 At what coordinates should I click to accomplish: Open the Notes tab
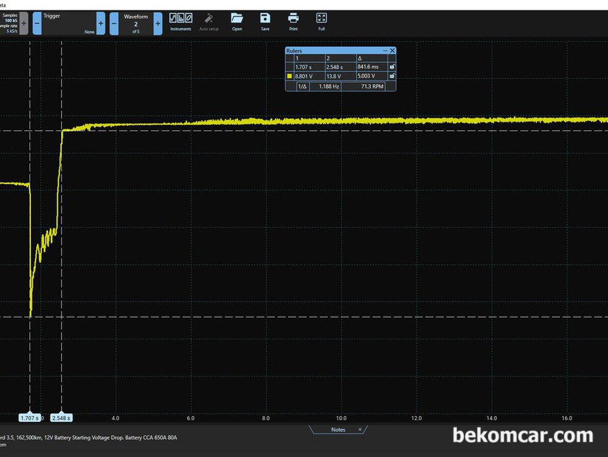pyautogui.click(x=338, y=430)
